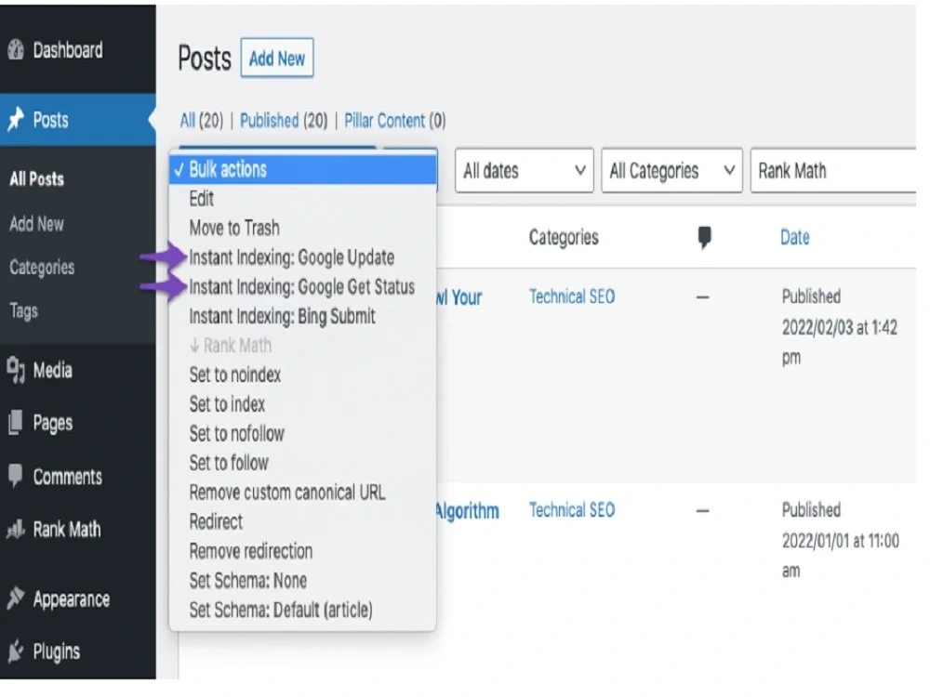Image resolution: width=930 pixels, height=697 pixels.
Task: Open Technical SEO category of the 2022/01/01 post
Action: [572, 509]
